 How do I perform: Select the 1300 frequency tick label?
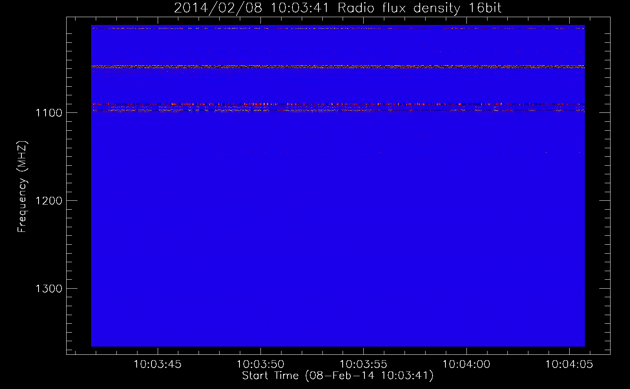[49, 289]
